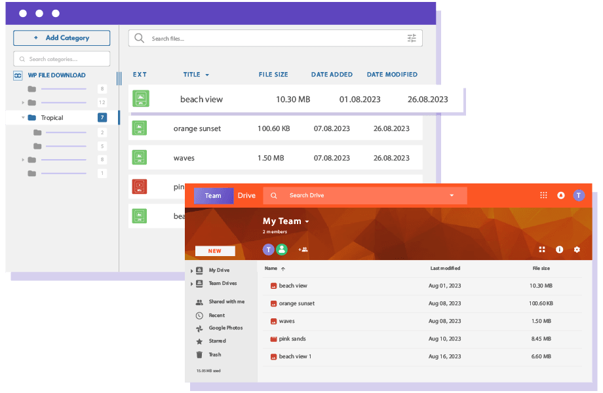Click the Add Category button
This screenshot has height=393, width=603.
pyautogui.click(x=61, y=37)
